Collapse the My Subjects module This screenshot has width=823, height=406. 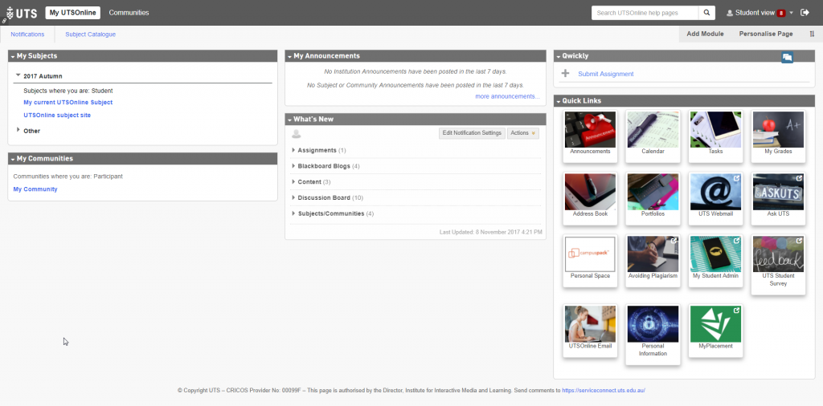click(13, 56)
